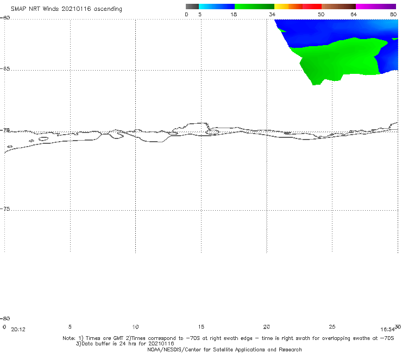Click the brown segment of the color bar
This screenshot has height=353, width=402.
click(338, 7)
